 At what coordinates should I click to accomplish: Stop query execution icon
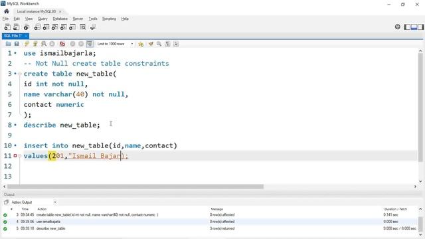tap(52, 44)
